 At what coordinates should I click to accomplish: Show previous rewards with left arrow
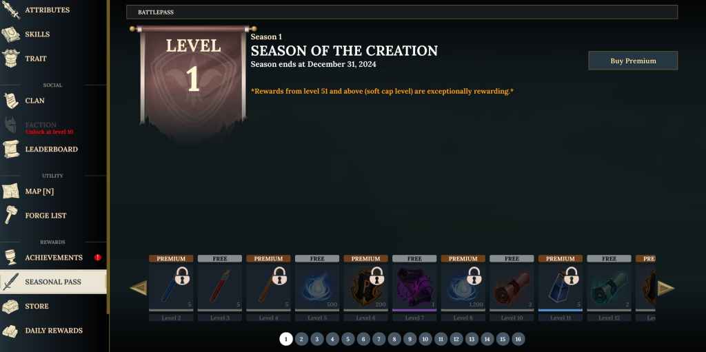pos(139,288)
